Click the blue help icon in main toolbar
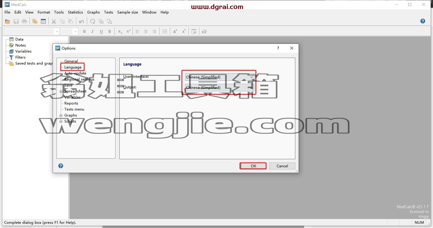 [x=423, y=21]
